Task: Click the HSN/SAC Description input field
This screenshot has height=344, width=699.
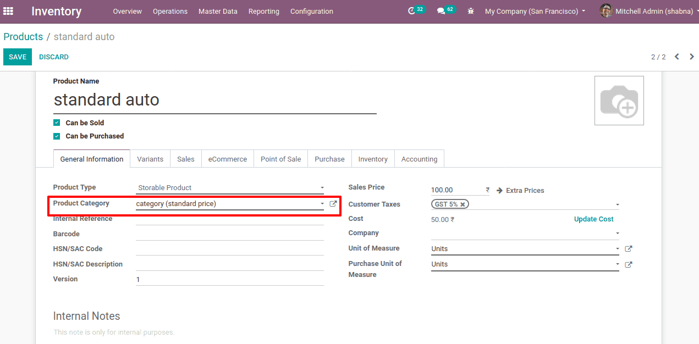Action: tap(230, 264)
